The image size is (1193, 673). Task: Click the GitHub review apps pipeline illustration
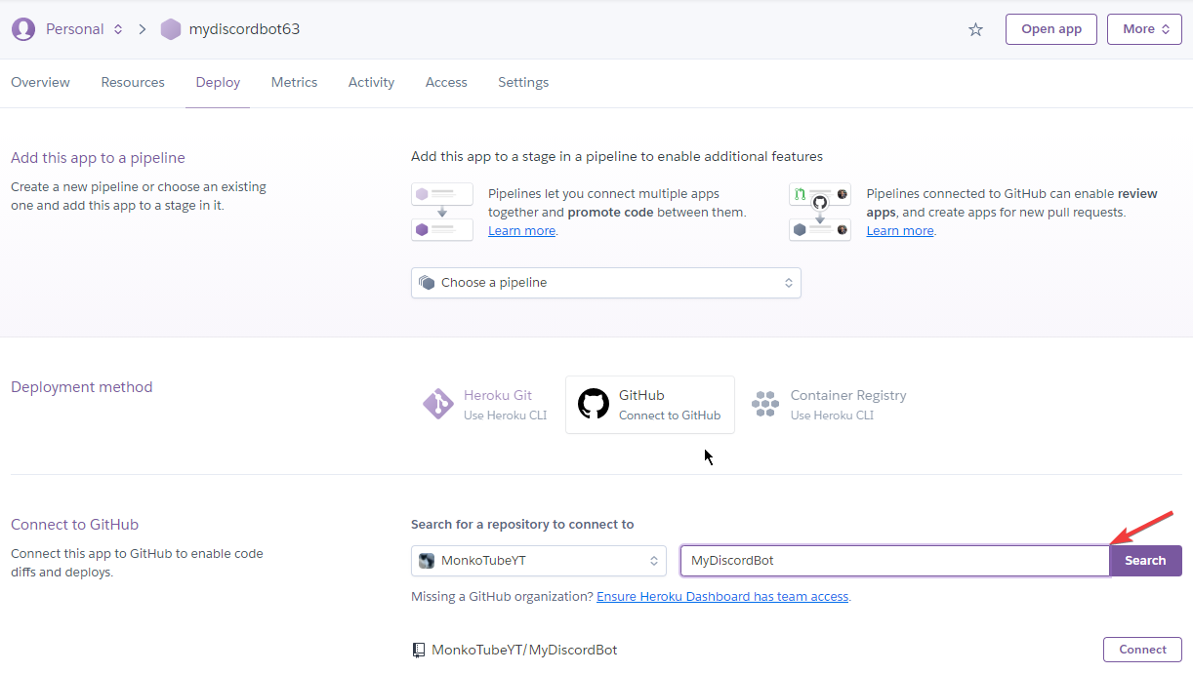(819, 212)
